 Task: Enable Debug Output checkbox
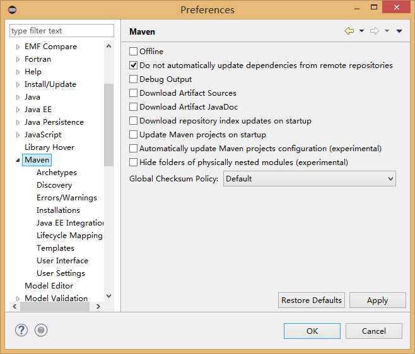133,79
